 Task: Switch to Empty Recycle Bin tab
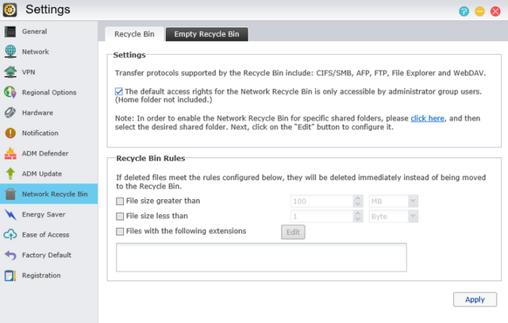click(206, 35)
